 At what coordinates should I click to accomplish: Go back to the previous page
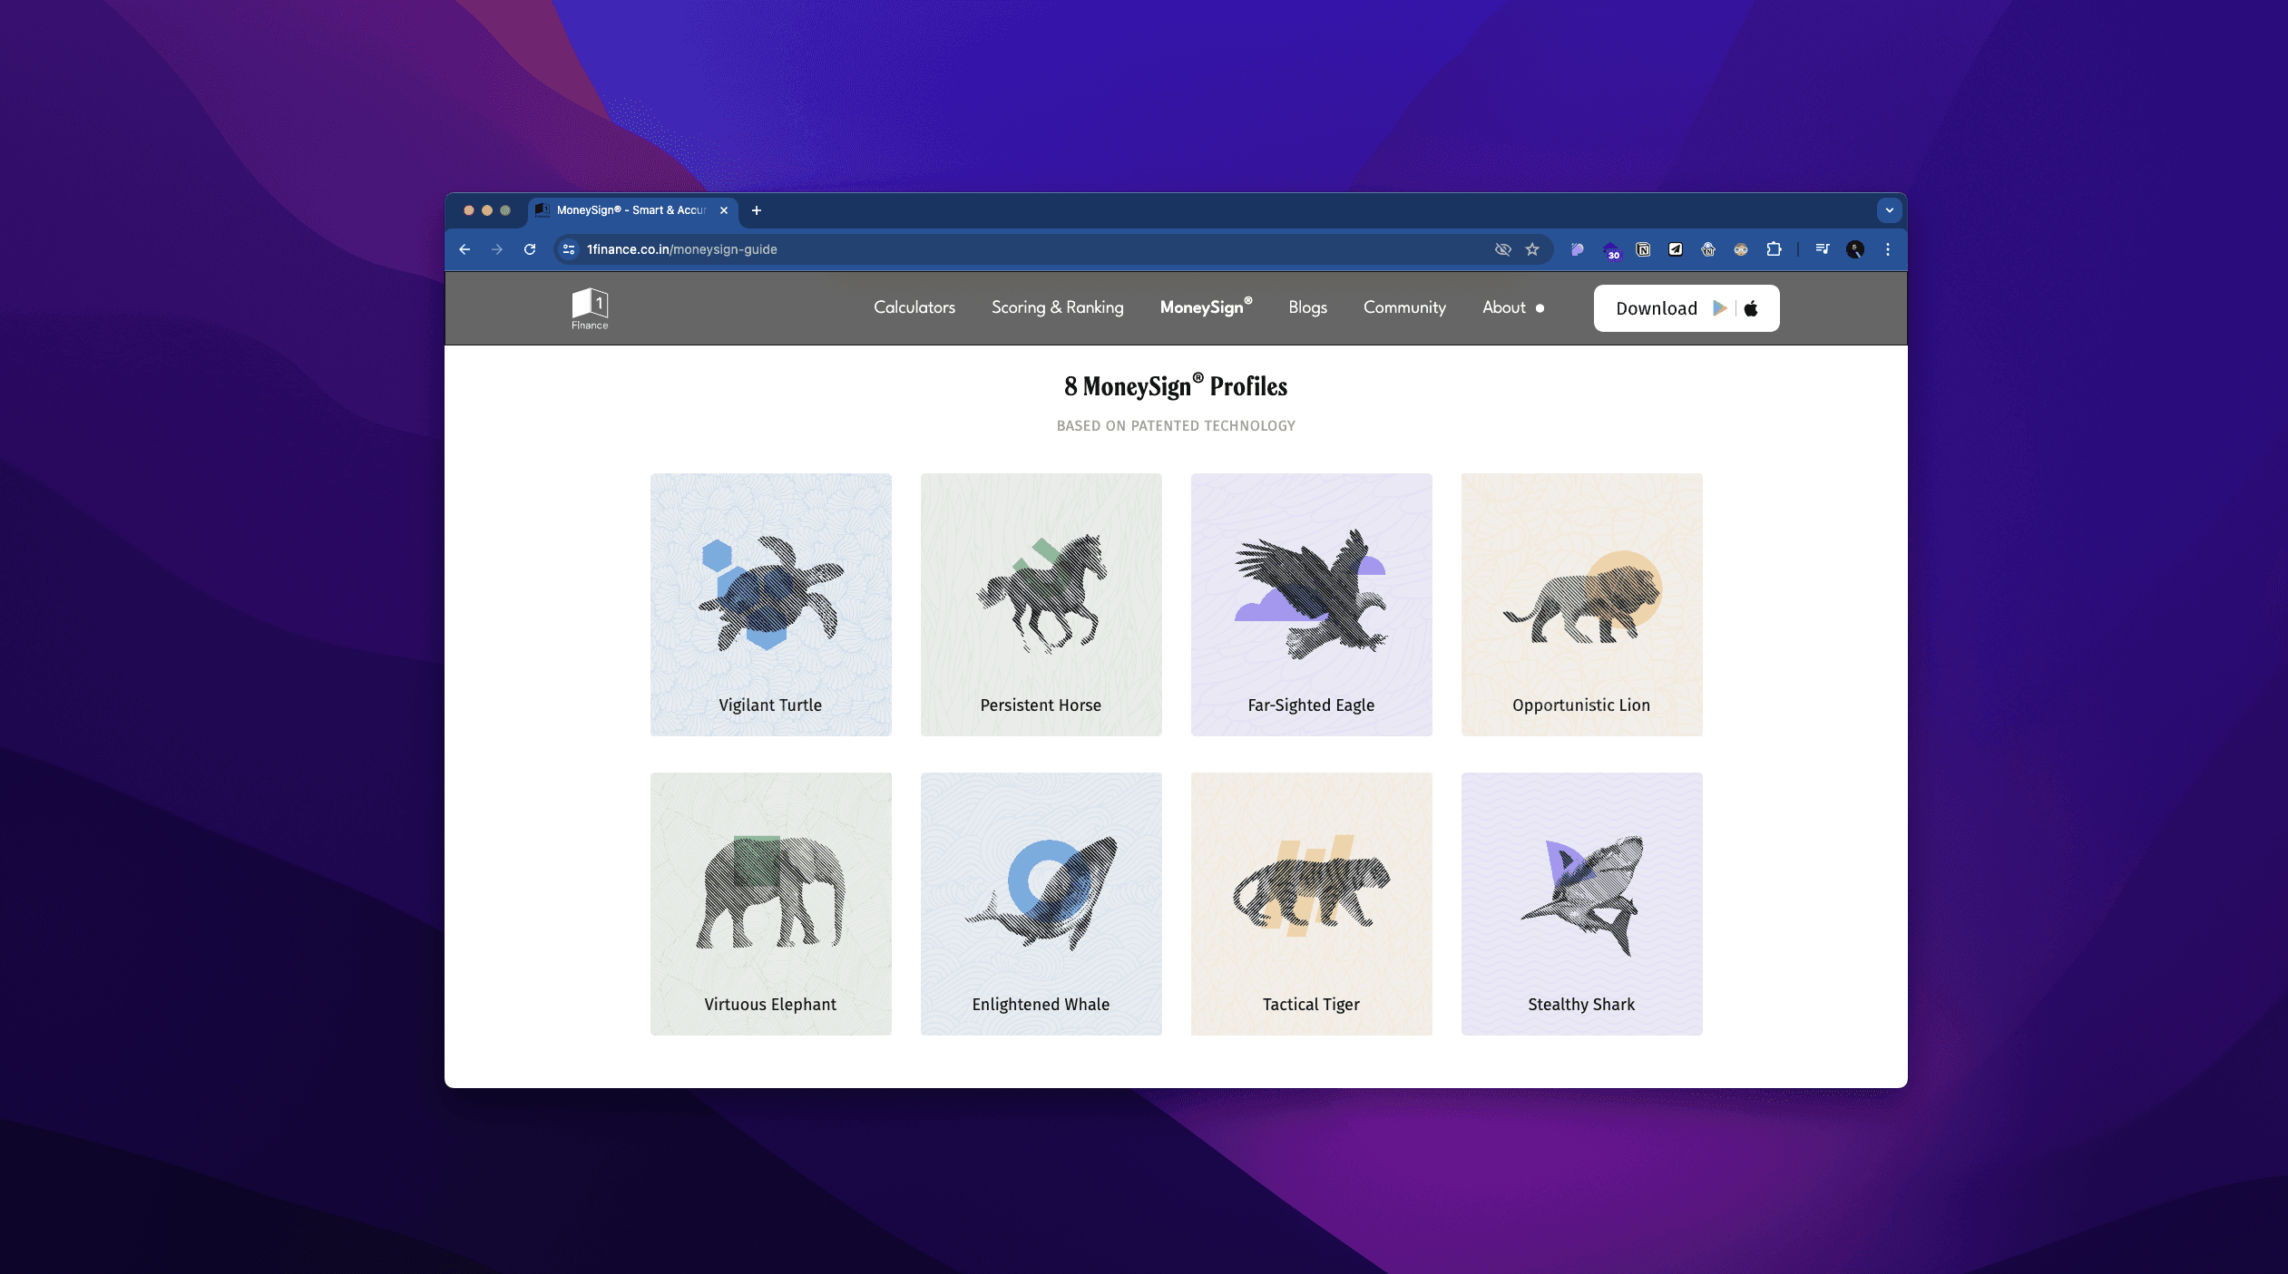point(464,249)
